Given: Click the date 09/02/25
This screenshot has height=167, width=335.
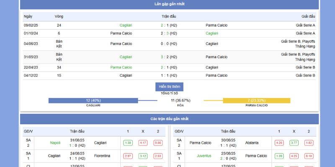Looking at the screenshot, I should pyautogui.click(x=31, y=25).
